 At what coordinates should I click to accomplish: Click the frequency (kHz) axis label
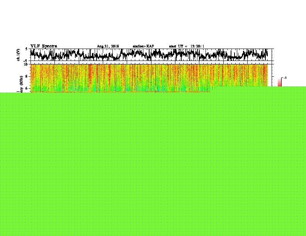click(21, 84)
